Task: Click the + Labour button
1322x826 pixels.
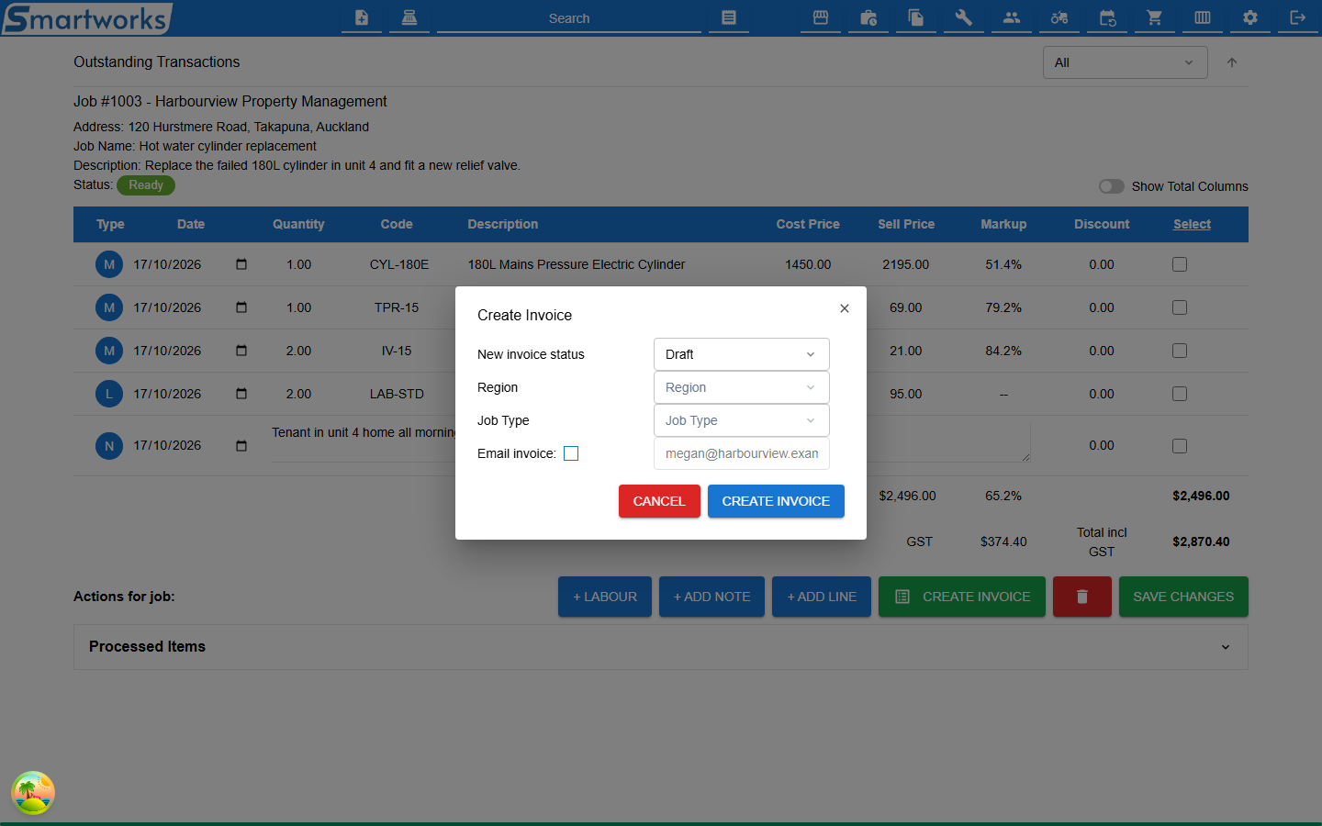Action: pyautogui.click(x=605, y=597)
